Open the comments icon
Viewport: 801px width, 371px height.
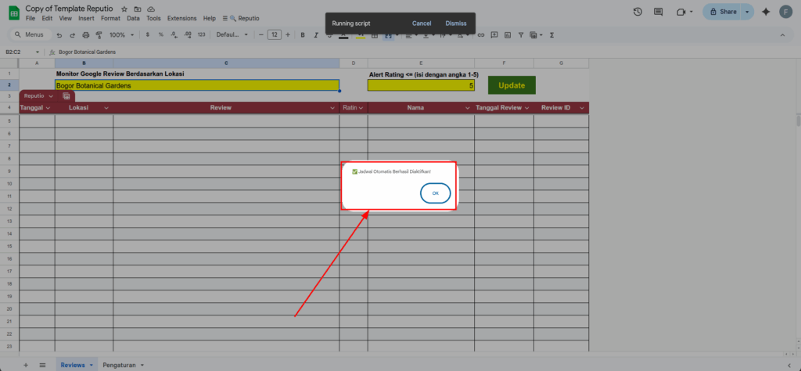659,12
